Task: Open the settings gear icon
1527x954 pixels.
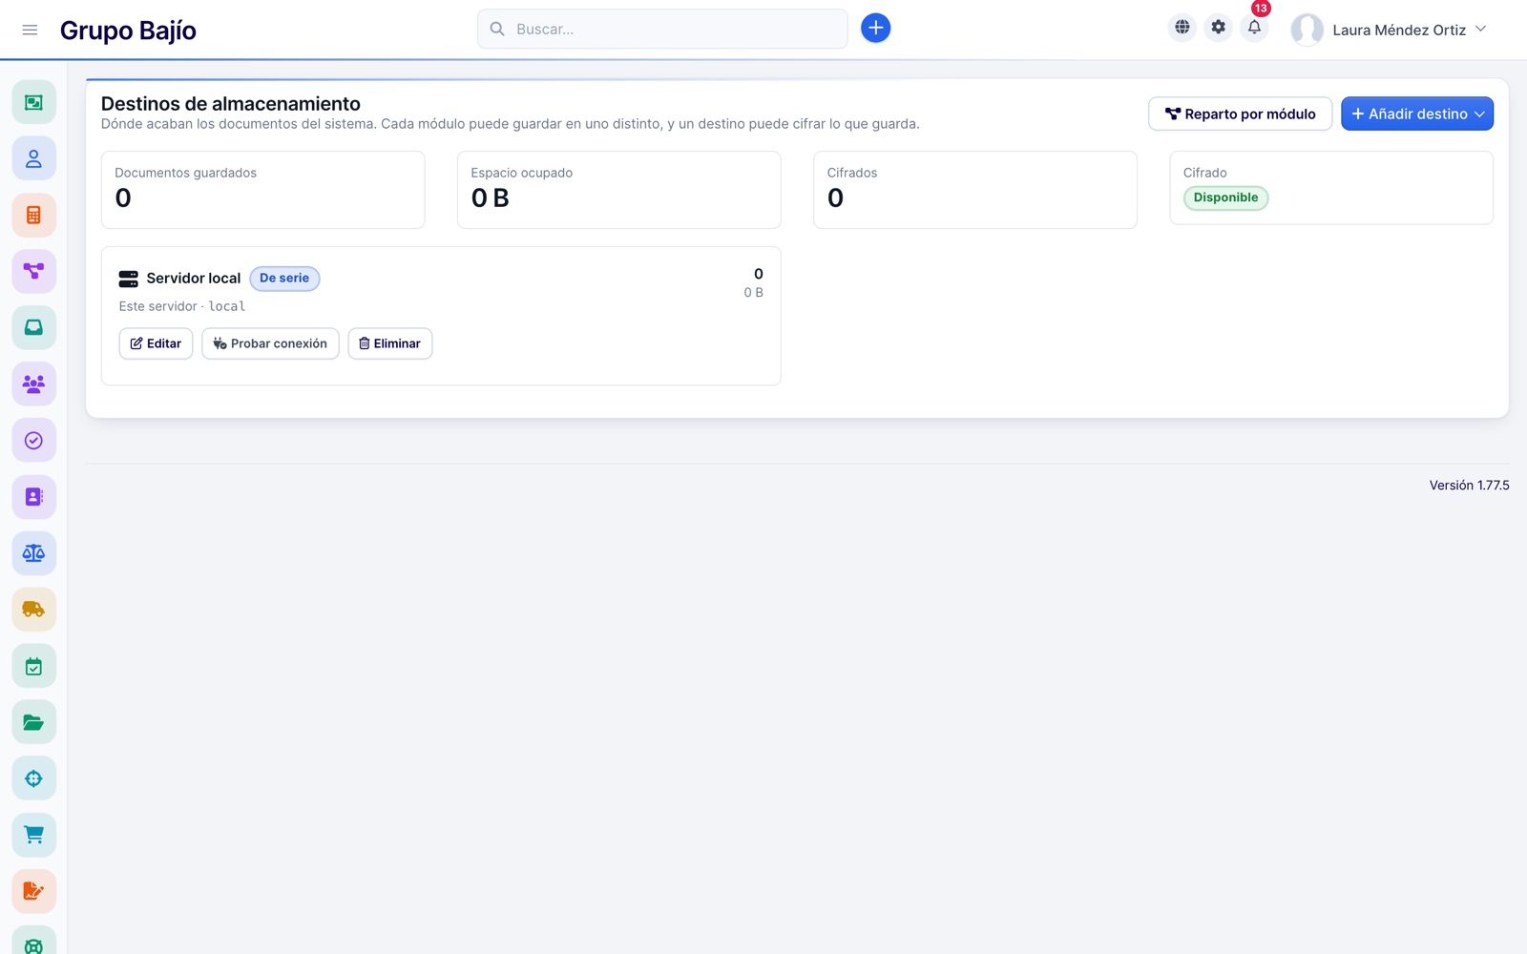Action: click(1218, 28)
